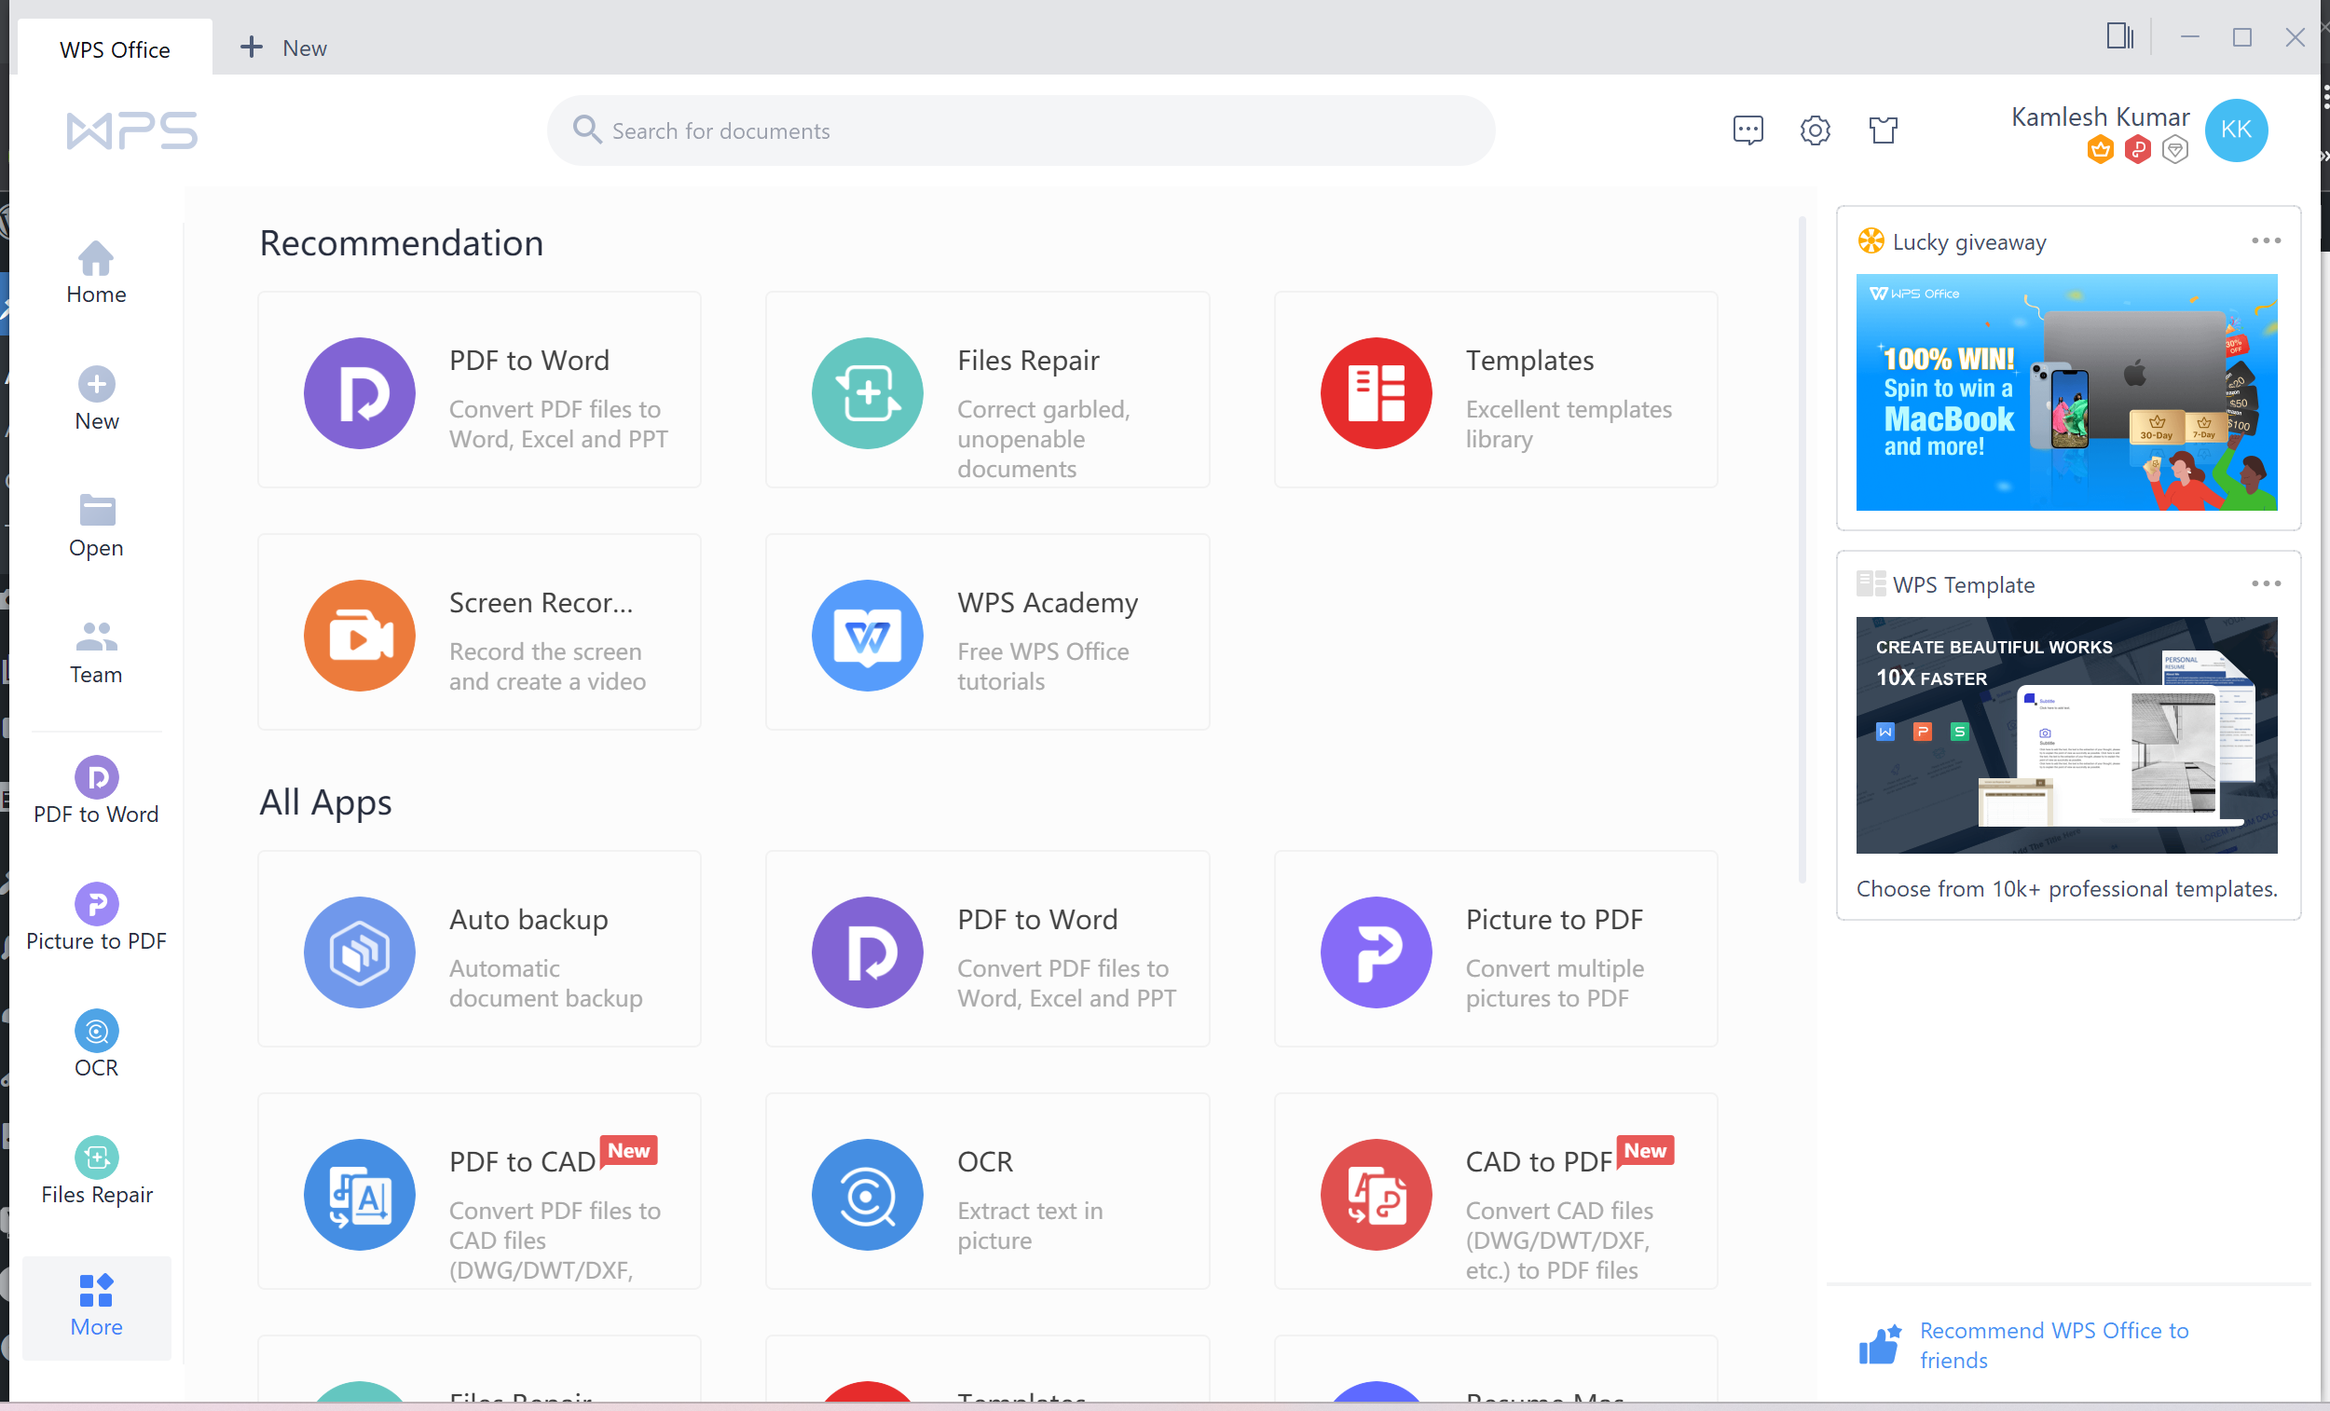This screenshot has height=1411, width=2330.
Task: Open the skin shirt icon
Action: tap(1883, 130)
